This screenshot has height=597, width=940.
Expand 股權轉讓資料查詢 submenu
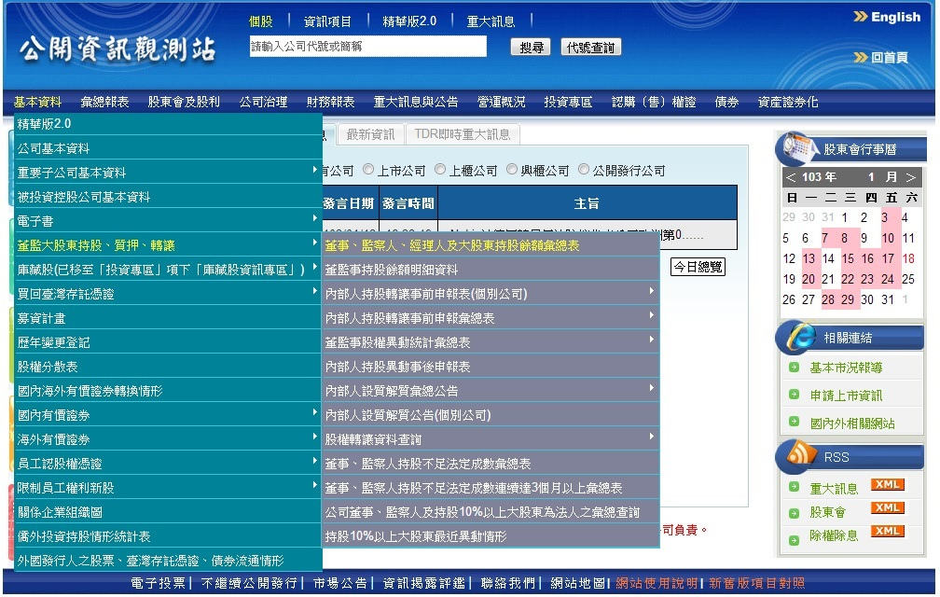[652, 438]
